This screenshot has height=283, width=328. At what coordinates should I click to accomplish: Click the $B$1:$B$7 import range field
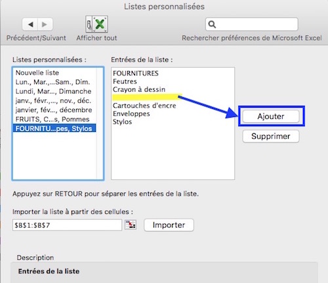click(x=67, y=225)
